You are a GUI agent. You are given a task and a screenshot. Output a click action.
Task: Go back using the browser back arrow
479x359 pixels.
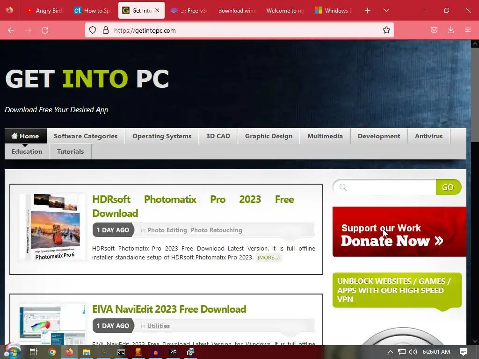pyautogui.click(x=11, y=30)
